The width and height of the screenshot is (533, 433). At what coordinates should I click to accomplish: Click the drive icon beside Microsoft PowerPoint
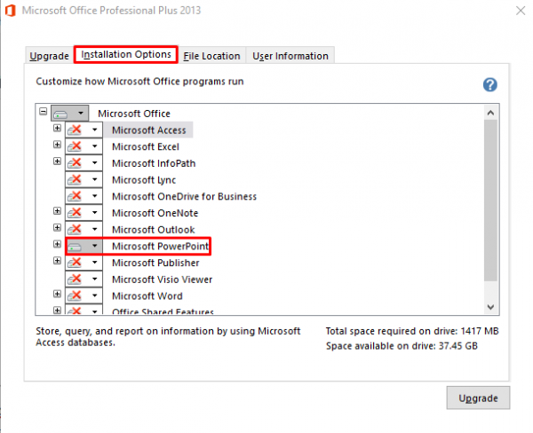[76, 246]
